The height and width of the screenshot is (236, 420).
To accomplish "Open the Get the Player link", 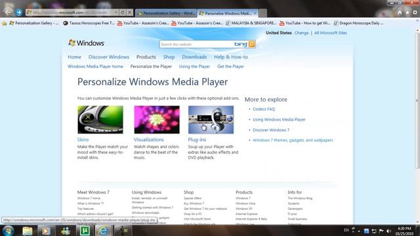I will [x=230, y=66].
